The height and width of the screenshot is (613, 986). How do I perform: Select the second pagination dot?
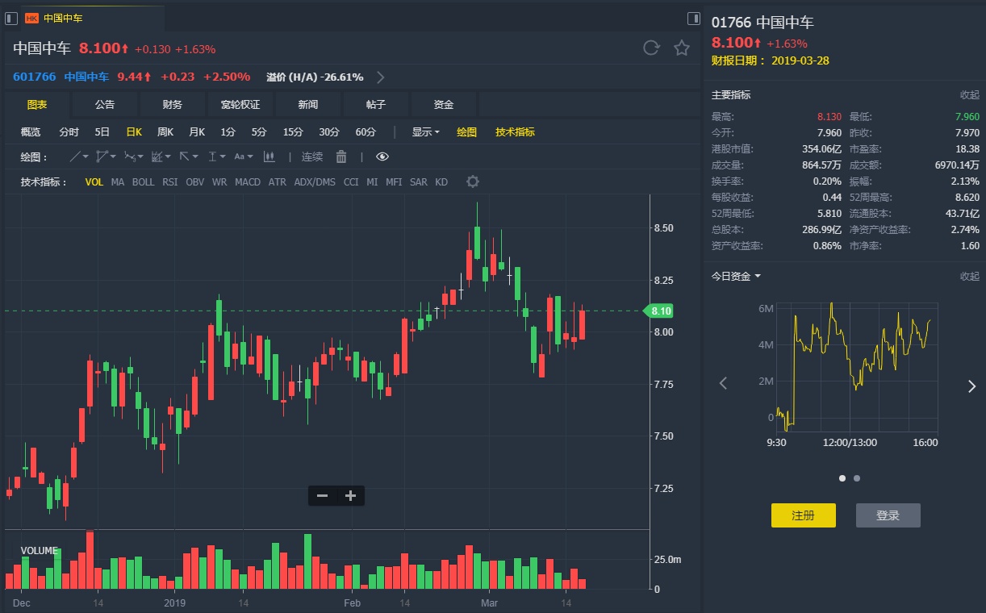857,478
